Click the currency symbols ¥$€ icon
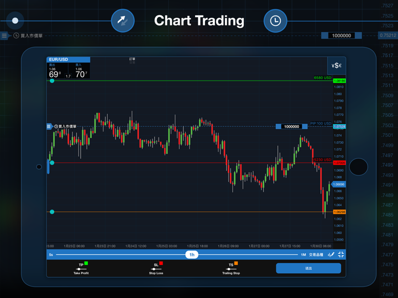The height and width of the screenshot is (298, 398). coord(336,66)
